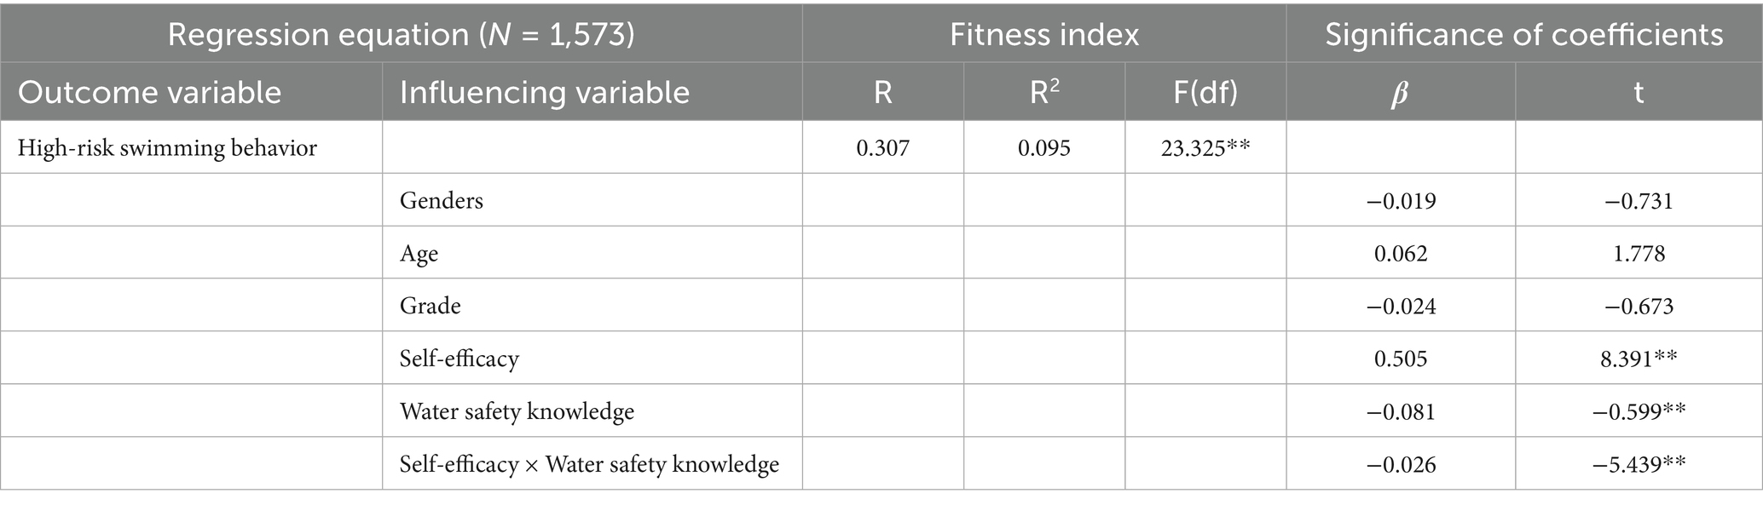Click the 23.325** F value cell
The height and width of the screenshot is (505, 1763).
1205,148
